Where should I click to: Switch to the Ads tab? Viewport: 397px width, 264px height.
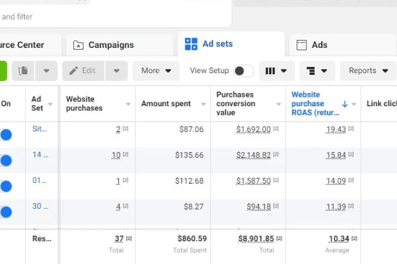319,45
